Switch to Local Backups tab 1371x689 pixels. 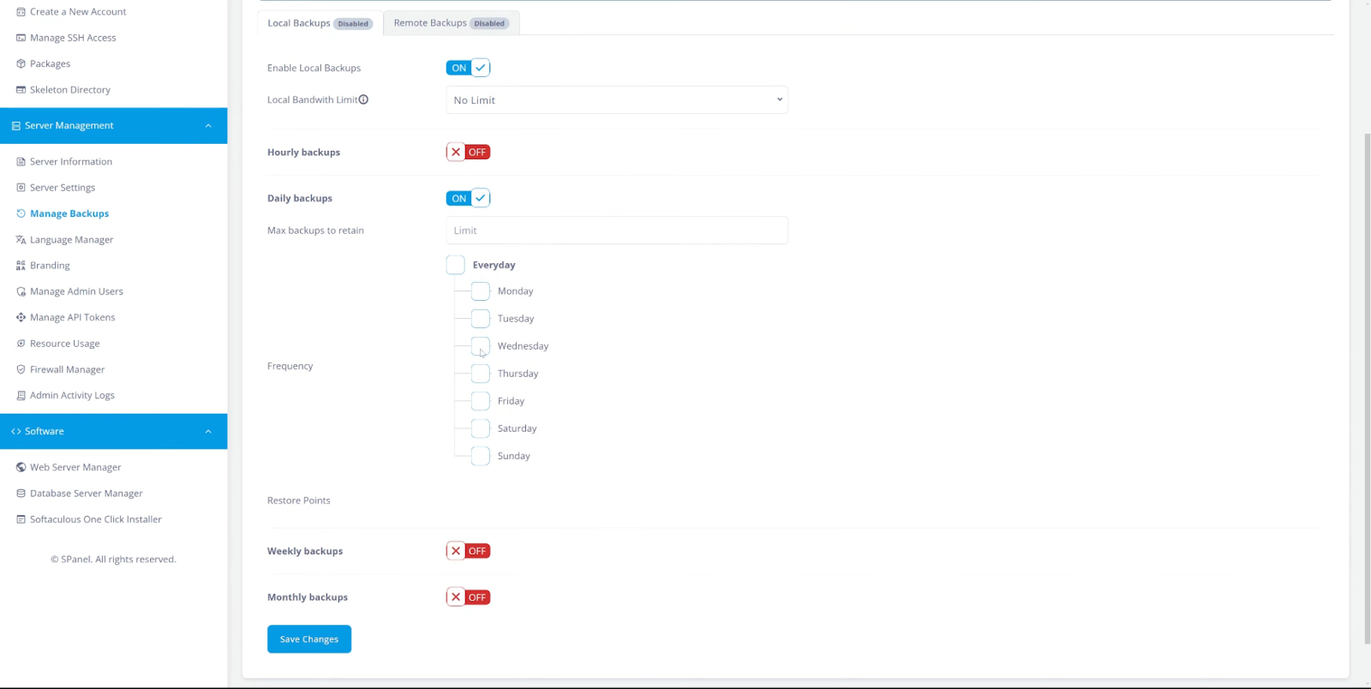pyautogui.click(x=320, y=23)
